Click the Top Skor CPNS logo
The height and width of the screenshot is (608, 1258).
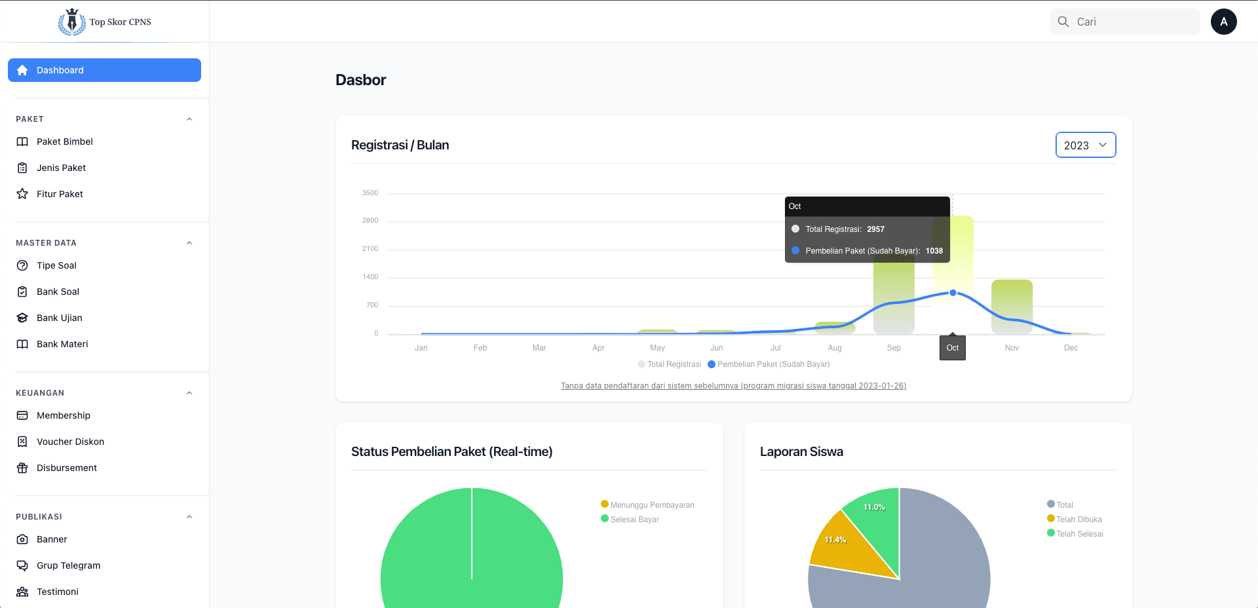(105, 22)
